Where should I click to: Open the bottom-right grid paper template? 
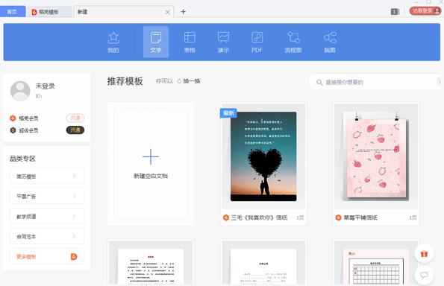pyautogui.click(x=376, y=263)
